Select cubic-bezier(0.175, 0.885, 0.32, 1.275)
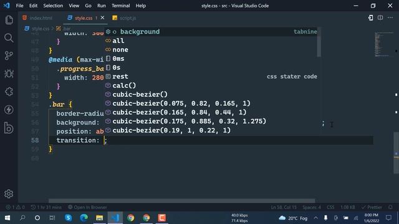The image size is (399, 224). point(211,121)
